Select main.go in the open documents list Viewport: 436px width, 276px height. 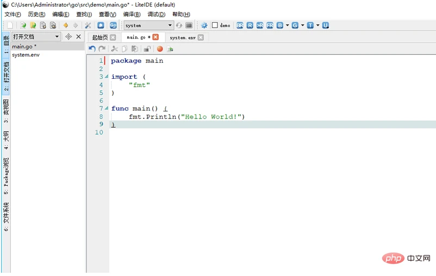coord(47,46)
